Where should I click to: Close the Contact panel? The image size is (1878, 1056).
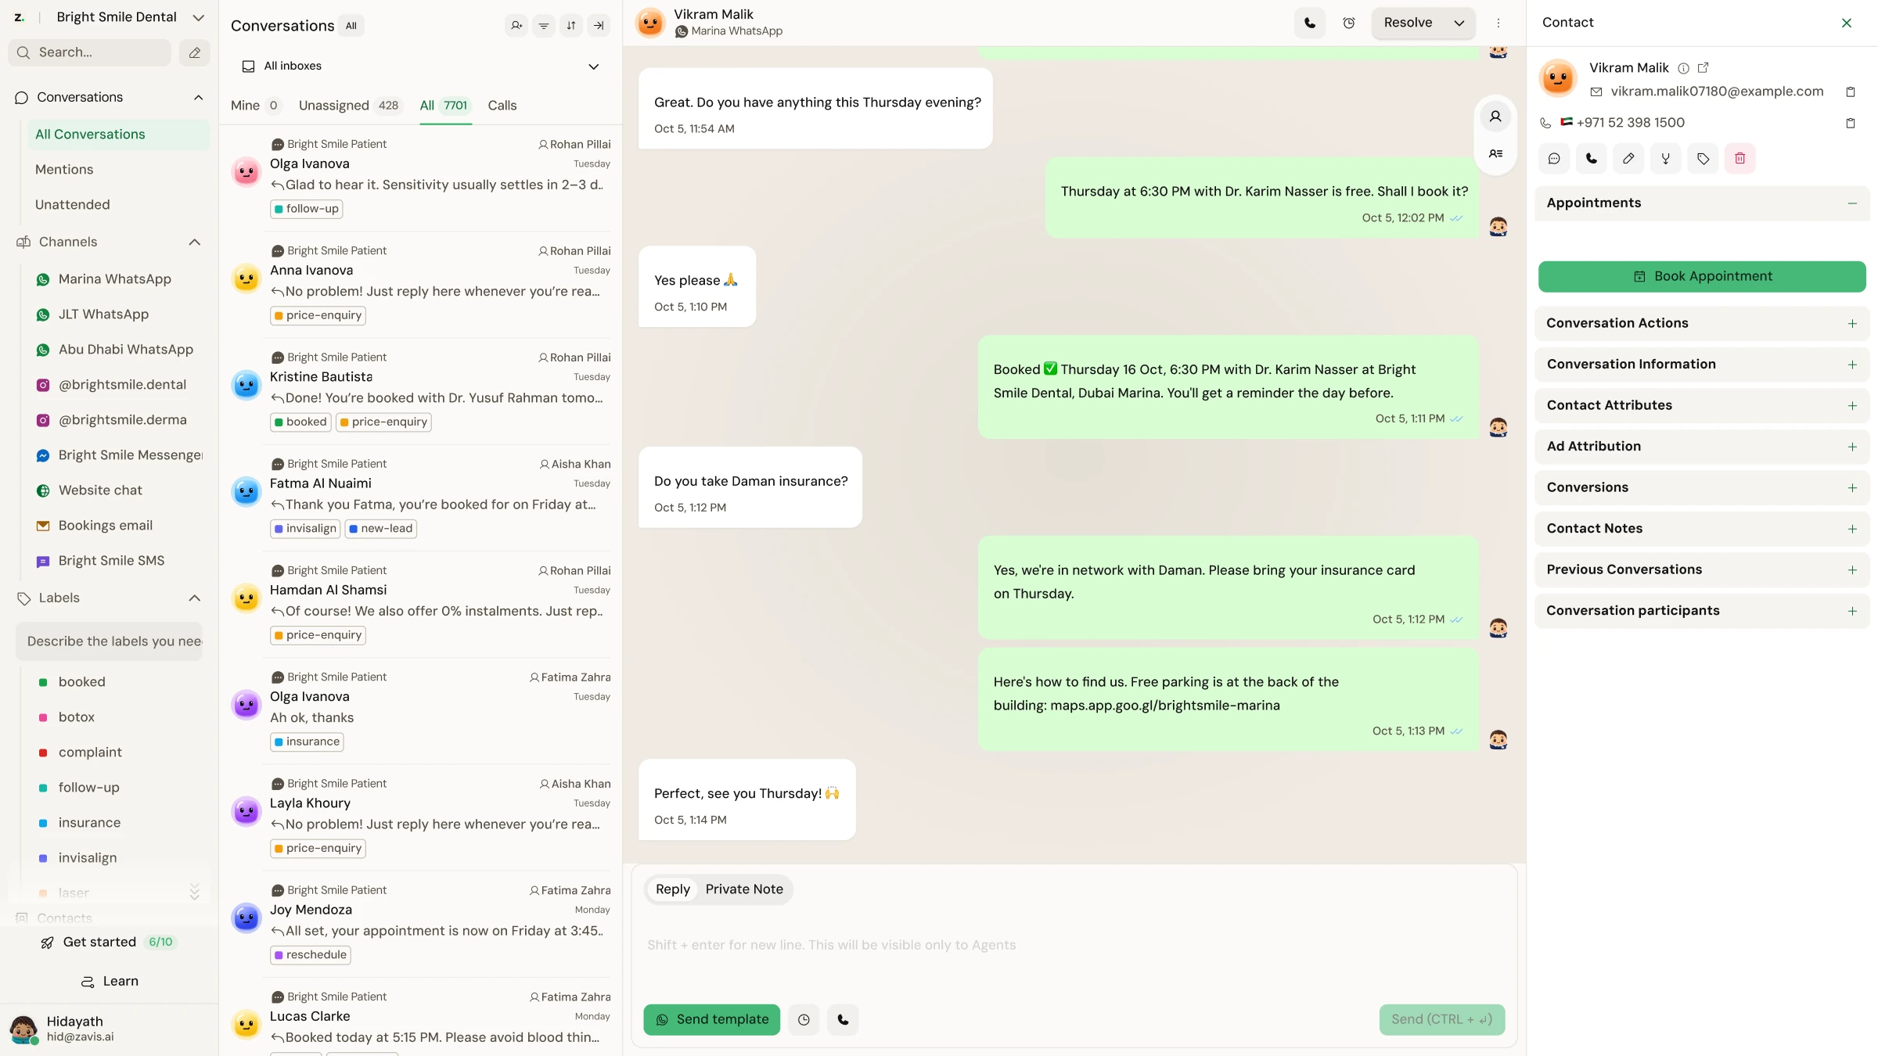pos(1847,23)
